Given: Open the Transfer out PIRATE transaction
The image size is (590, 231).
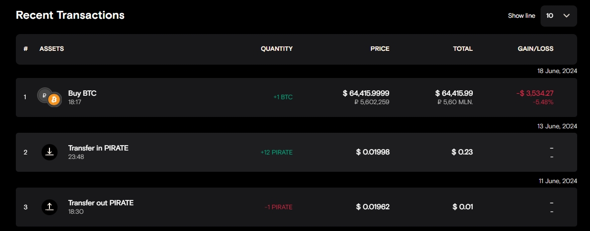Looking at the screenshot, I should [x=100, y=203].
